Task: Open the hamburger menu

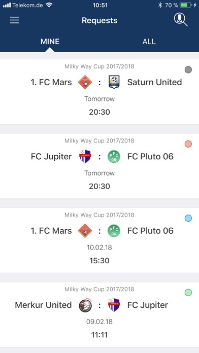Action: tap(14, 20)
